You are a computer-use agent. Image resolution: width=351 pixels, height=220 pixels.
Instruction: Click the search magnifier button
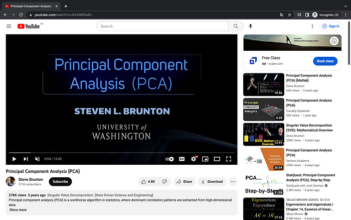(x=236, y=26)
